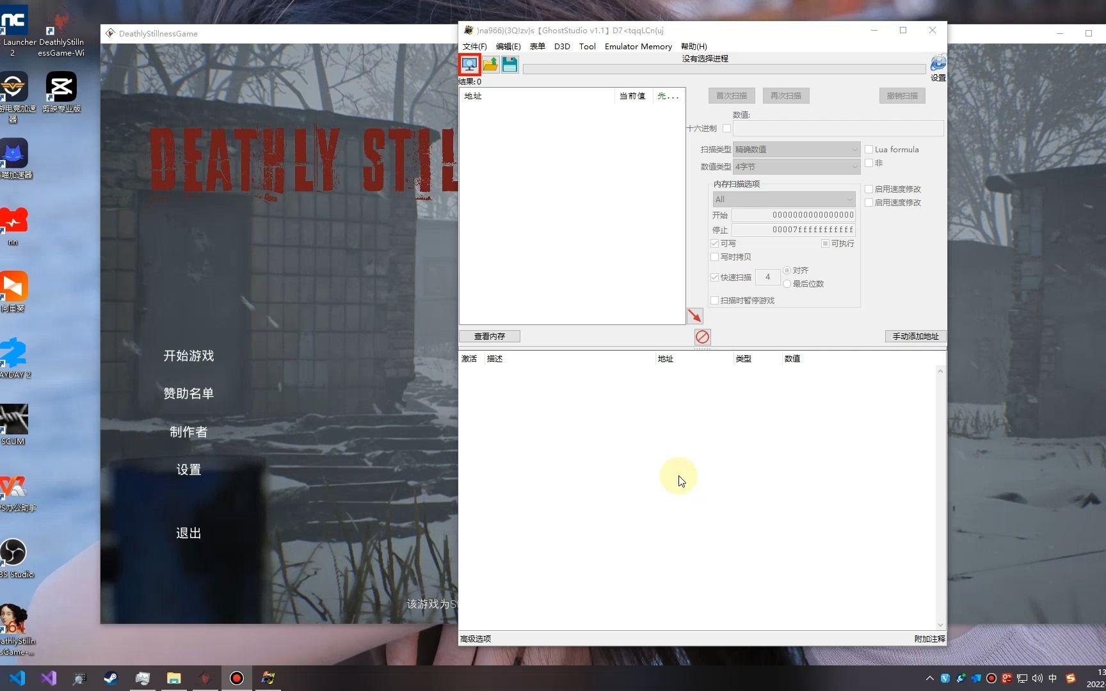Click the 首次扫描 first scan button
The image size is (1106, 691).
pos(732,95)
